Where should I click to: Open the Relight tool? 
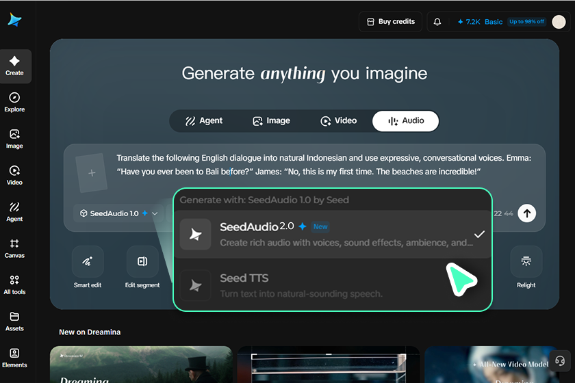(x=526, y=267)
